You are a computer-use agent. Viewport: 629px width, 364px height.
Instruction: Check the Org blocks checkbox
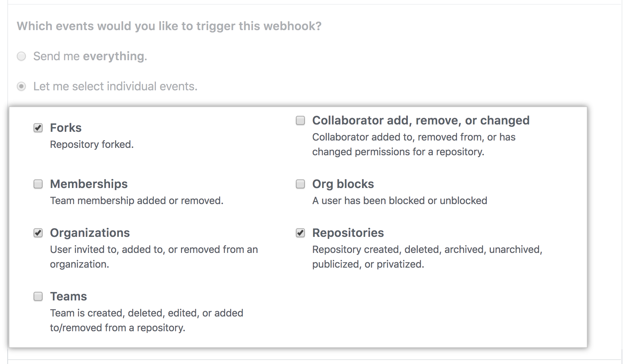(300, 184)
